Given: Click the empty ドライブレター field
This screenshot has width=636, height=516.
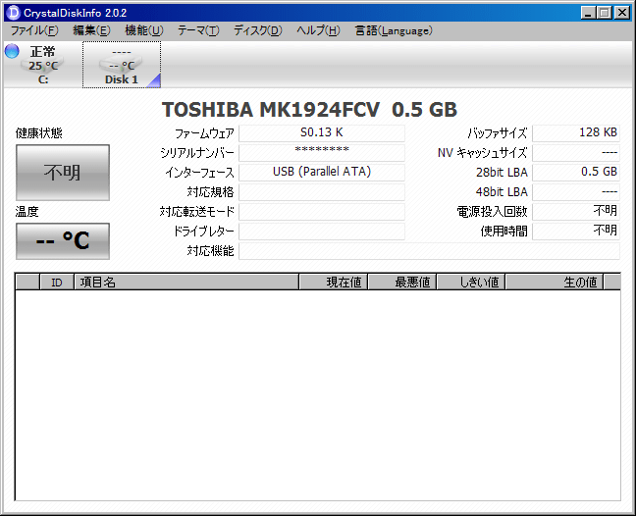Looking at the screenshot, I should pyautogui.click(x=322, y=232).
